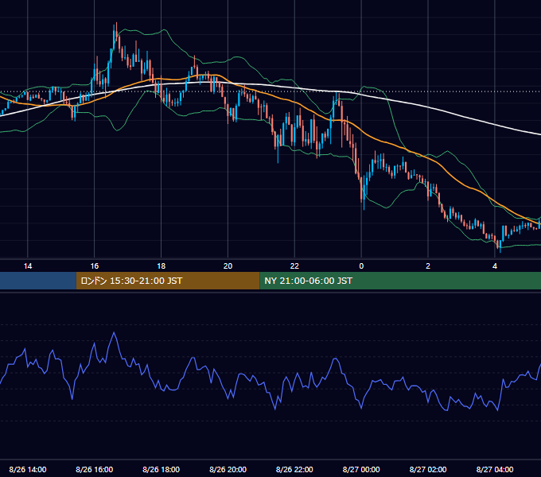Viewport: 541px width, 477px height.
Task: Click the 4 hour axis label
Action: (x=495, y=266)
